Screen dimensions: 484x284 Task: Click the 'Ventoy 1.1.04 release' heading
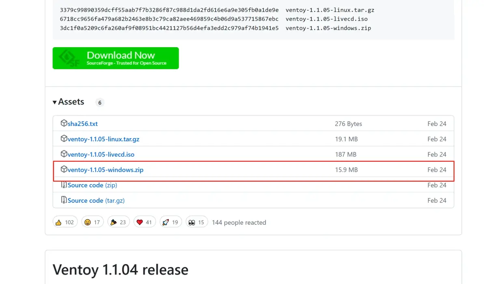[x=120, y=269]
